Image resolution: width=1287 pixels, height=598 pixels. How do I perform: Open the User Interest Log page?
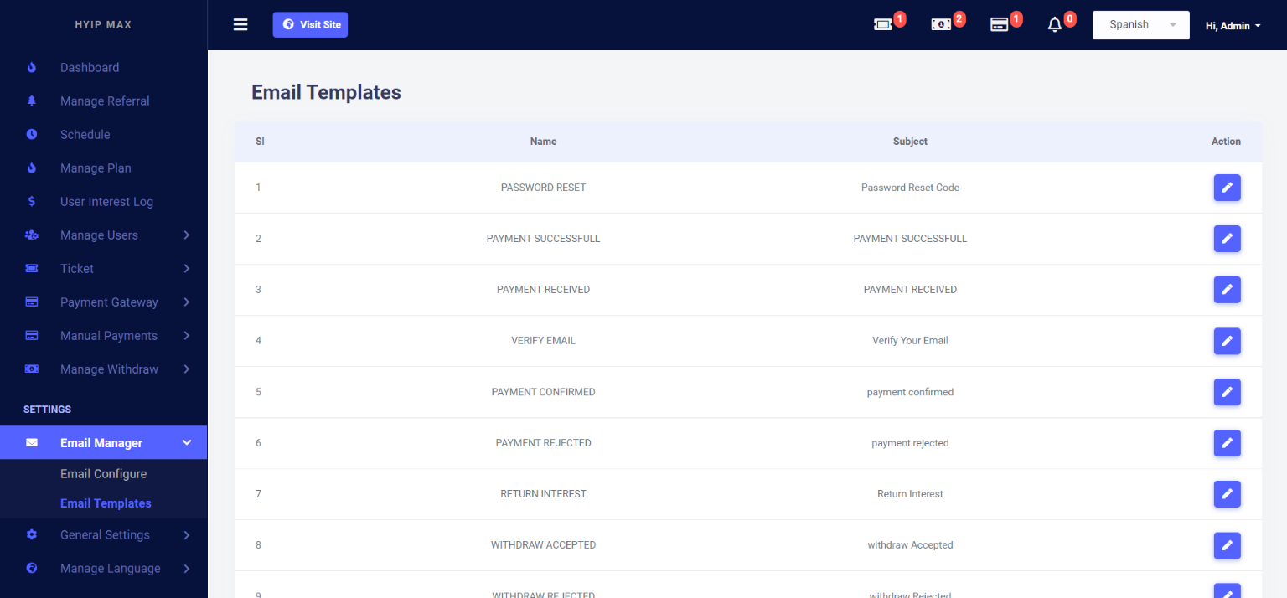pos(106,202)
